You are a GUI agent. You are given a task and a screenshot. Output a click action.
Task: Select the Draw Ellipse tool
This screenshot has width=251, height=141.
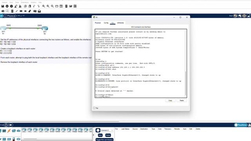click(25, 11)
